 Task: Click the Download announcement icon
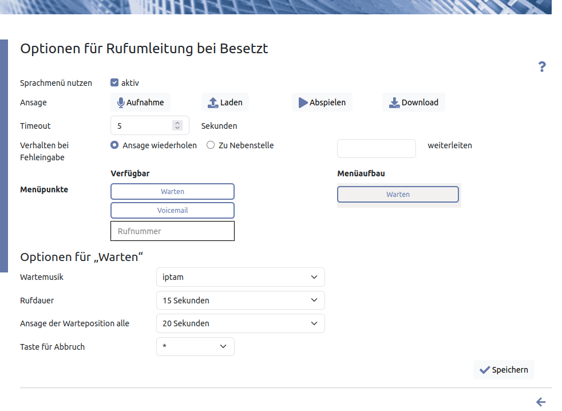pyautogui.click(x=394, y=102)
